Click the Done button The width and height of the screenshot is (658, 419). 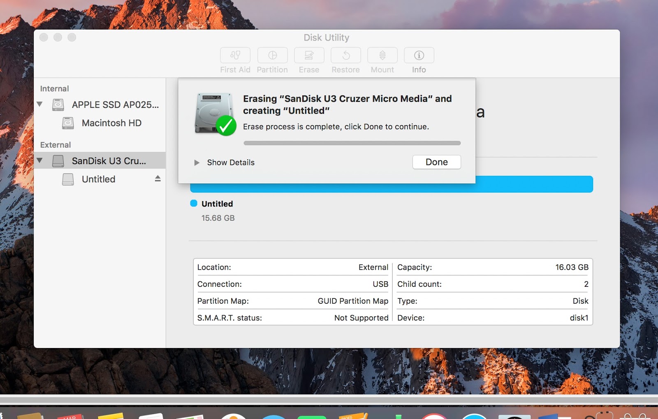point(437,162)
